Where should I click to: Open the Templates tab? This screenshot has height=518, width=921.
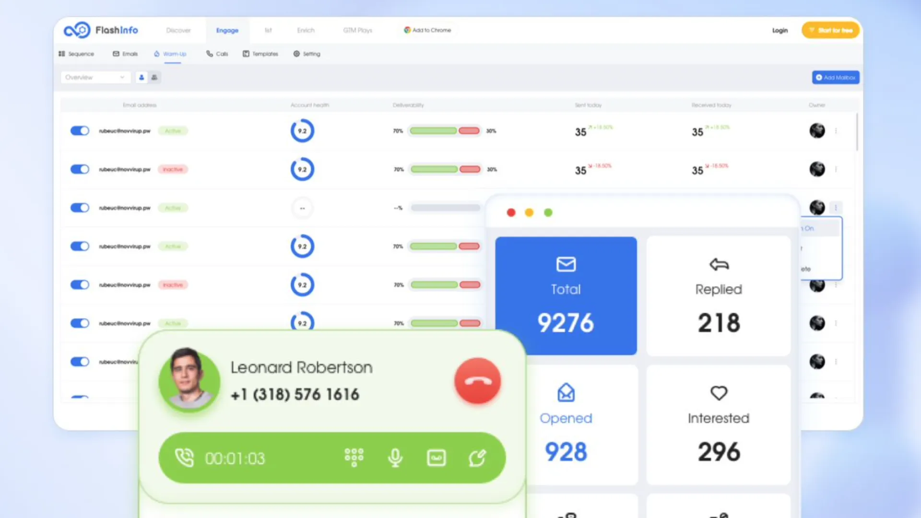pos(260,54)
